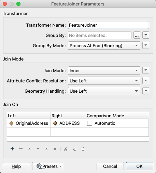This screenshot has width=156, height=173.
Task: Cut the selected join row
Action: 66,149
